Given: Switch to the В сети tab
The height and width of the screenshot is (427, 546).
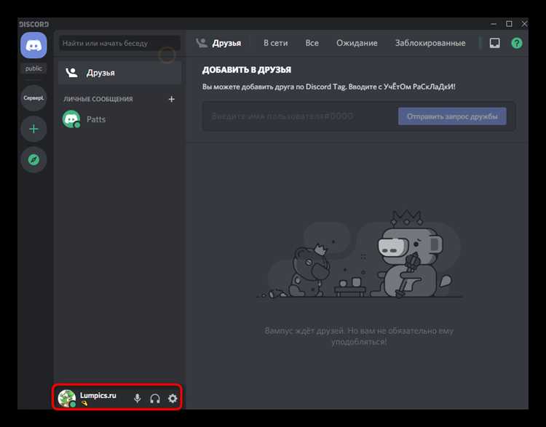Looking at the screenshot, I should pos(275,43).
